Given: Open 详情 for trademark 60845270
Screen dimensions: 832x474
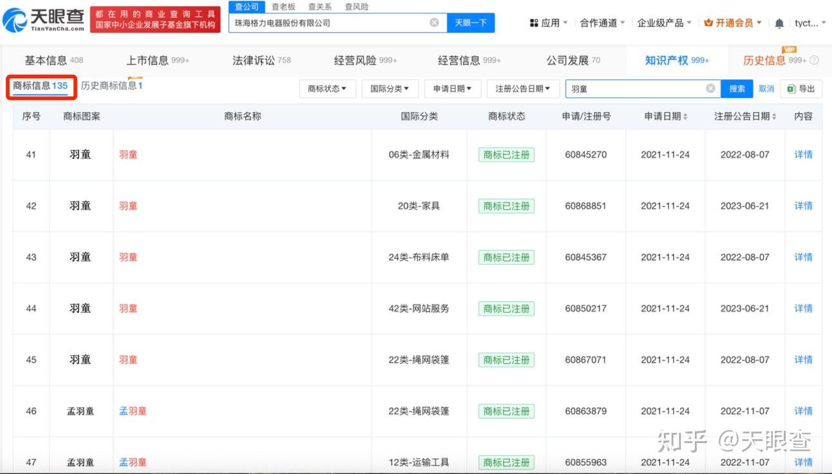Looking at the screenshot, I should coord(803,155).
